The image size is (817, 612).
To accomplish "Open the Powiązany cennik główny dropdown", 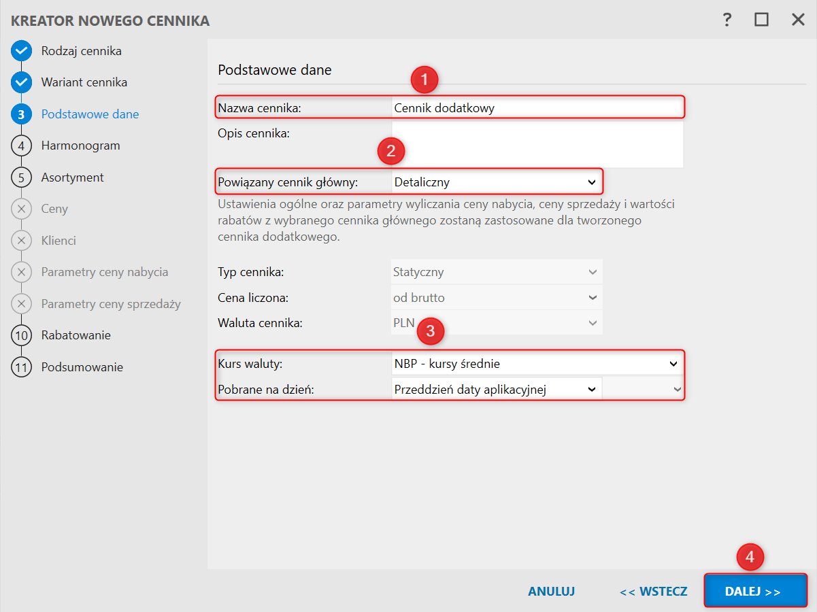I will 497,182.
